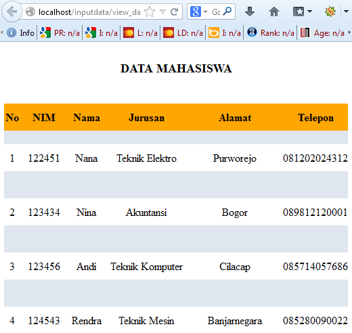The image size is (352, 333).
Task: Open the Downloads arrow icon
Action: [250, 12]
